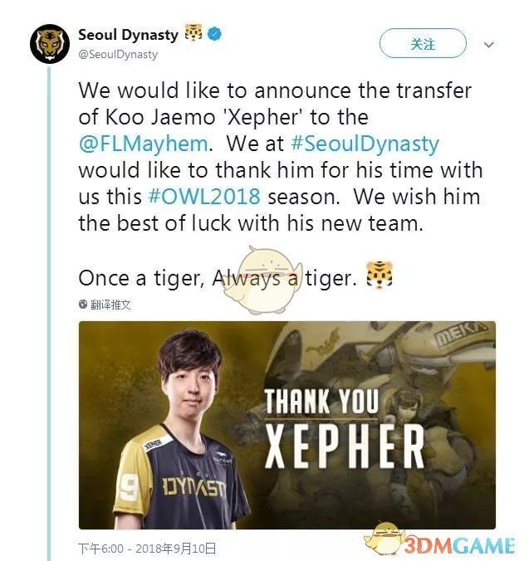The width and height of the screenshot is (524, 561).
Task: Click the tiger emoji beside account name
Action: click(x=193, y=33)
